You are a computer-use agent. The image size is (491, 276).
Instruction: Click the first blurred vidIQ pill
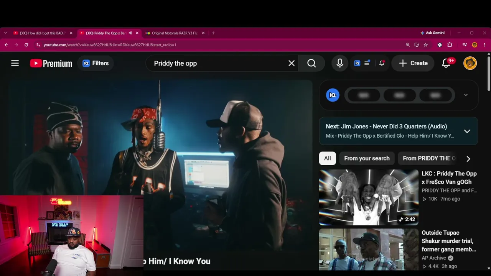363,95
